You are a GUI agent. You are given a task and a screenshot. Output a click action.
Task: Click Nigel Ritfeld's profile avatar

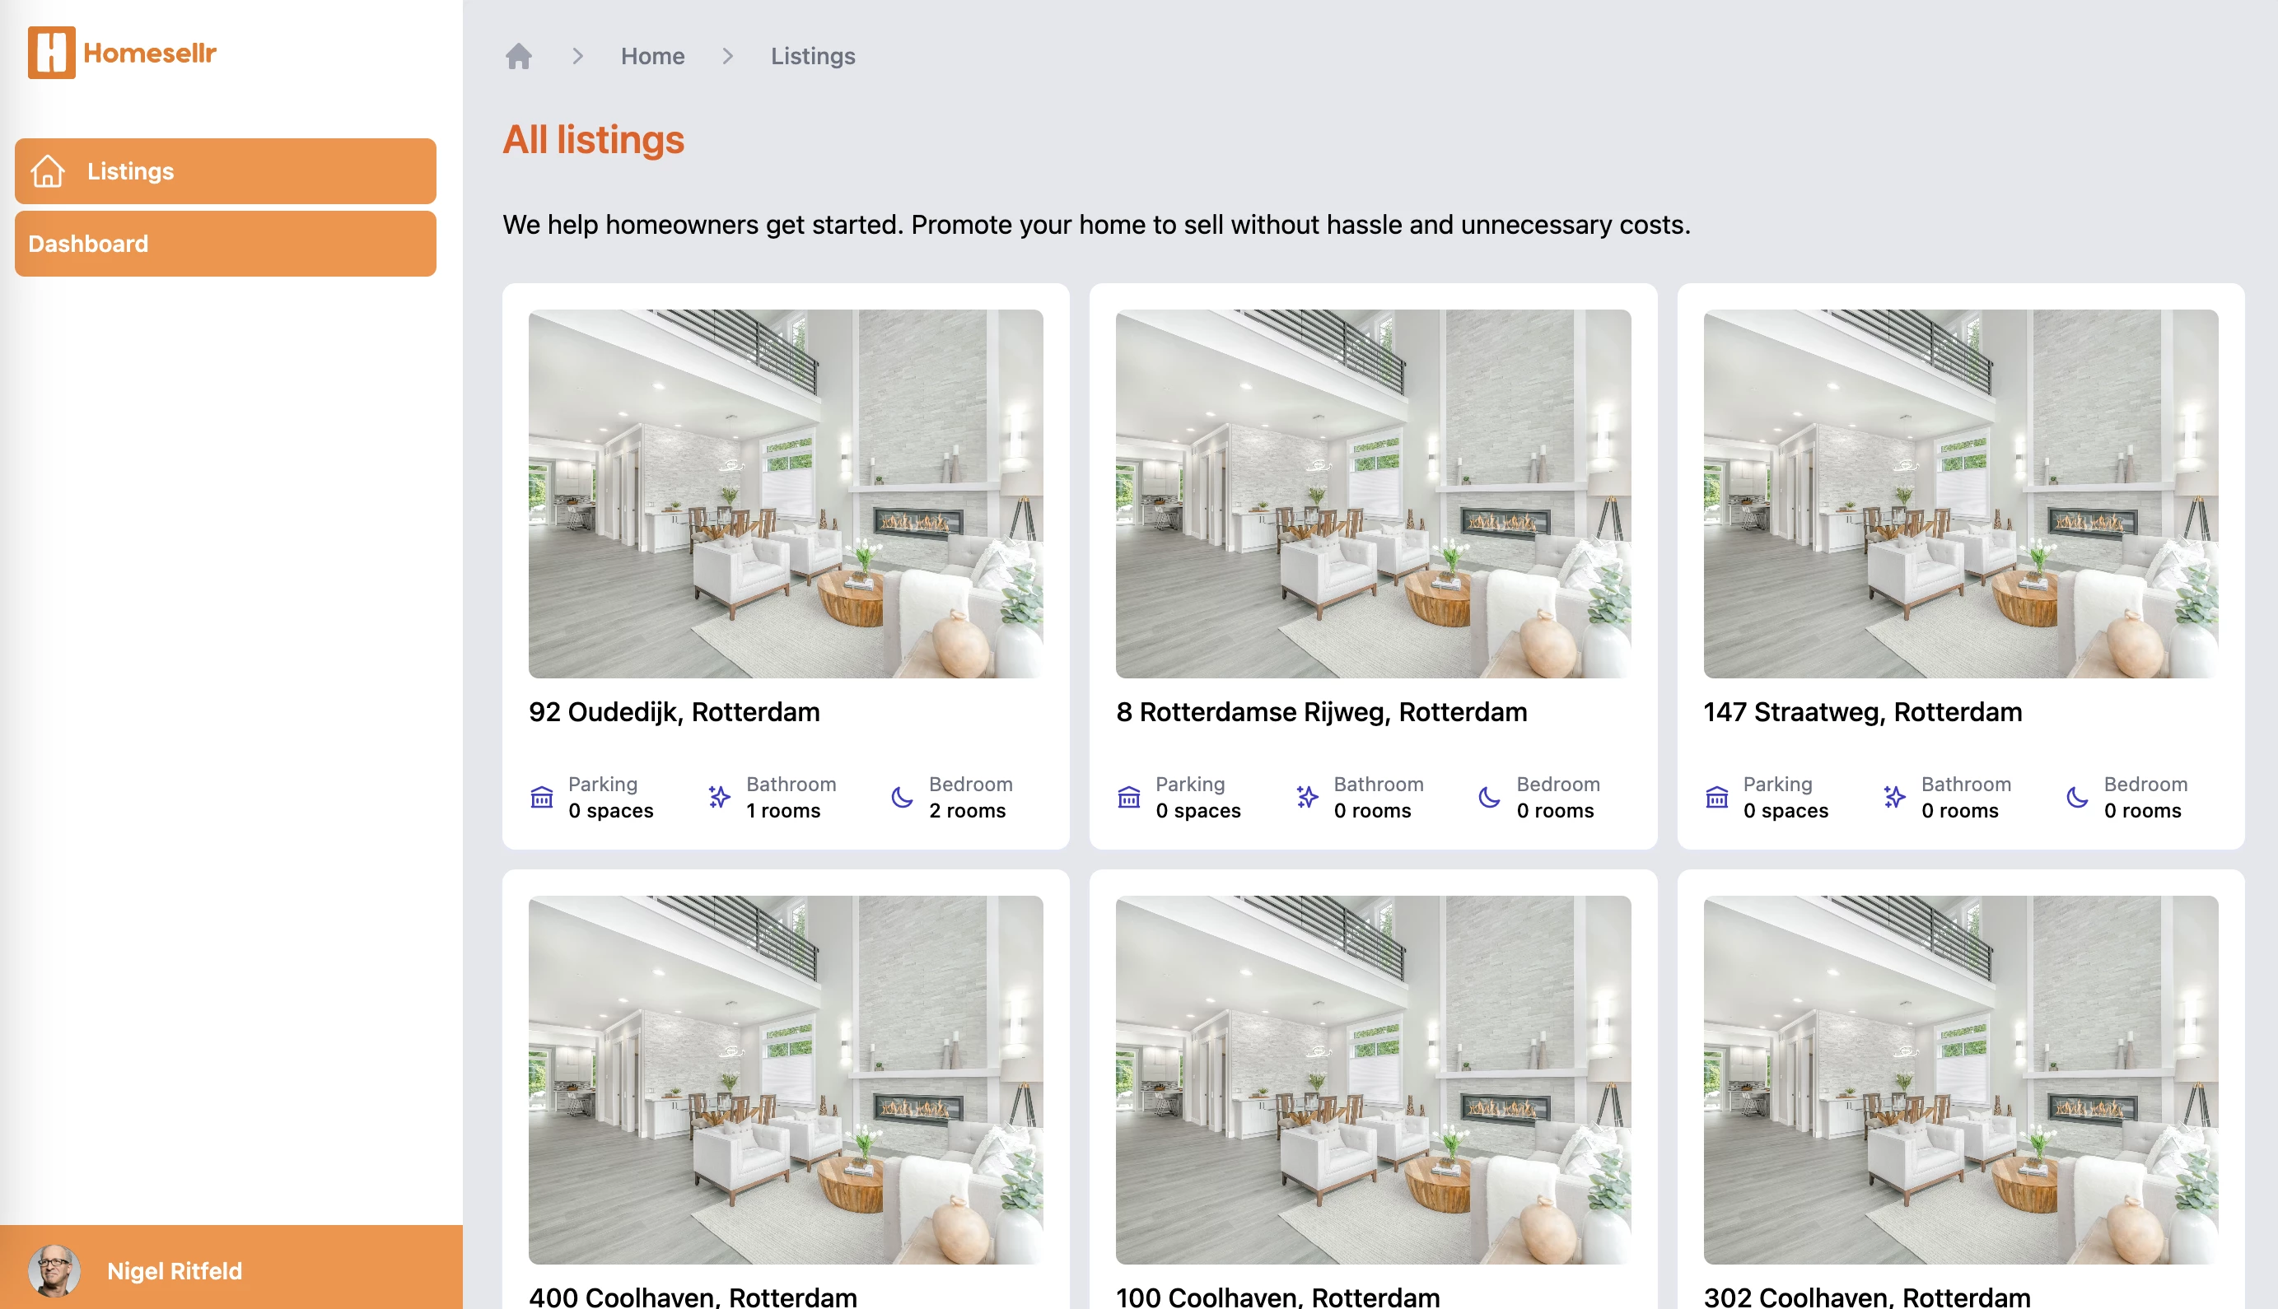(x=56, y=1270)
